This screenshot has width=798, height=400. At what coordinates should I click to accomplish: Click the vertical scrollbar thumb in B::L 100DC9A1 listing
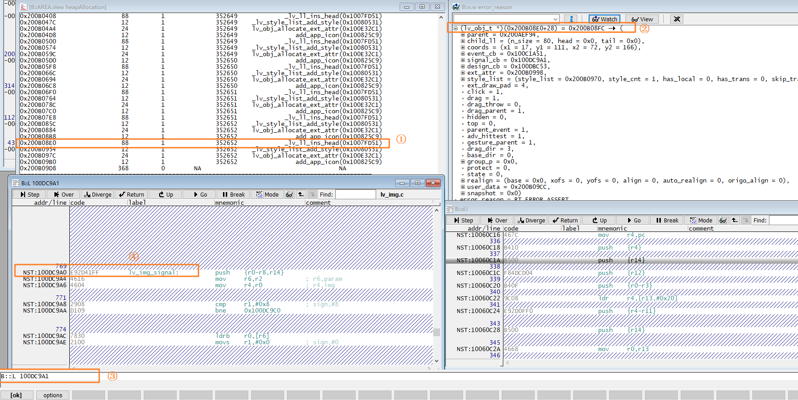point(436,332)
